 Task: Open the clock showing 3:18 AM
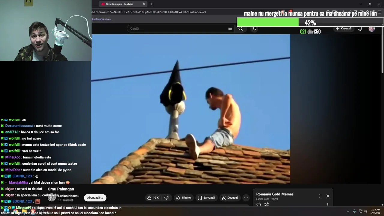click(x=376, y=211)
